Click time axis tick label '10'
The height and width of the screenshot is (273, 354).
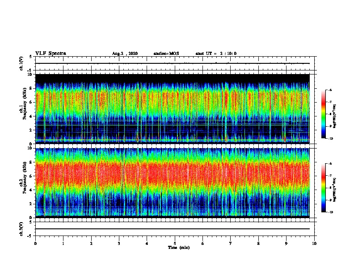click(x=314, y=244)
